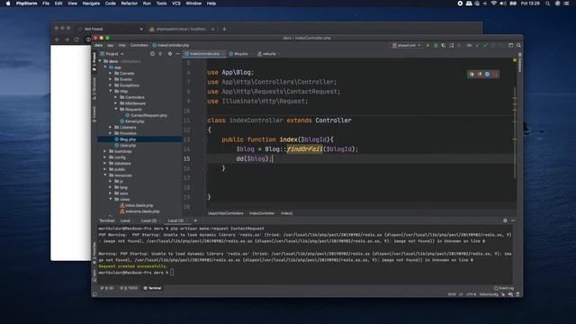Viewport: 576px width, 324px height.
Task: Click the Git update project arrow icon
Action: click(x=478, y=46)
